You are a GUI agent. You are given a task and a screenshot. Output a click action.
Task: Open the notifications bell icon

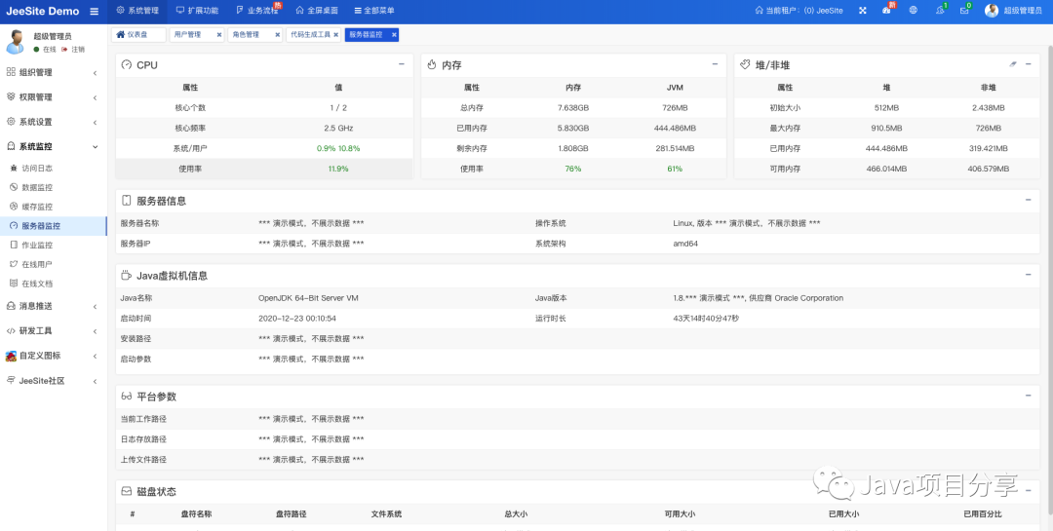pos(940,11)
